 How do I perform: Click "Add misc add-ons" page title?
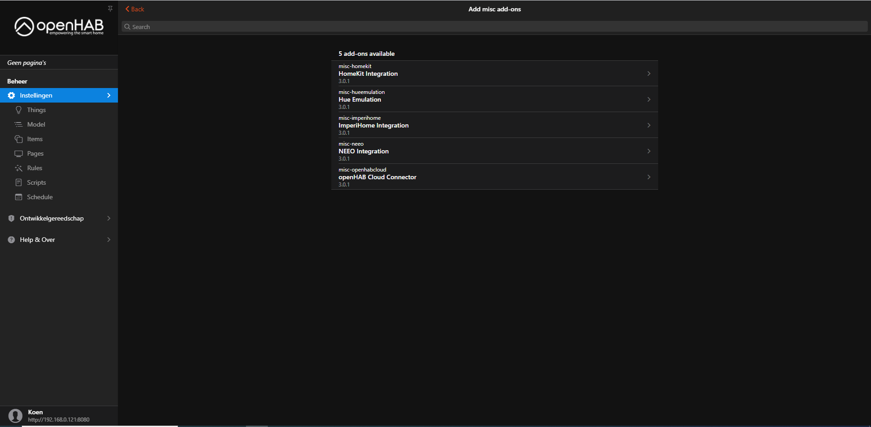(495, 9)
